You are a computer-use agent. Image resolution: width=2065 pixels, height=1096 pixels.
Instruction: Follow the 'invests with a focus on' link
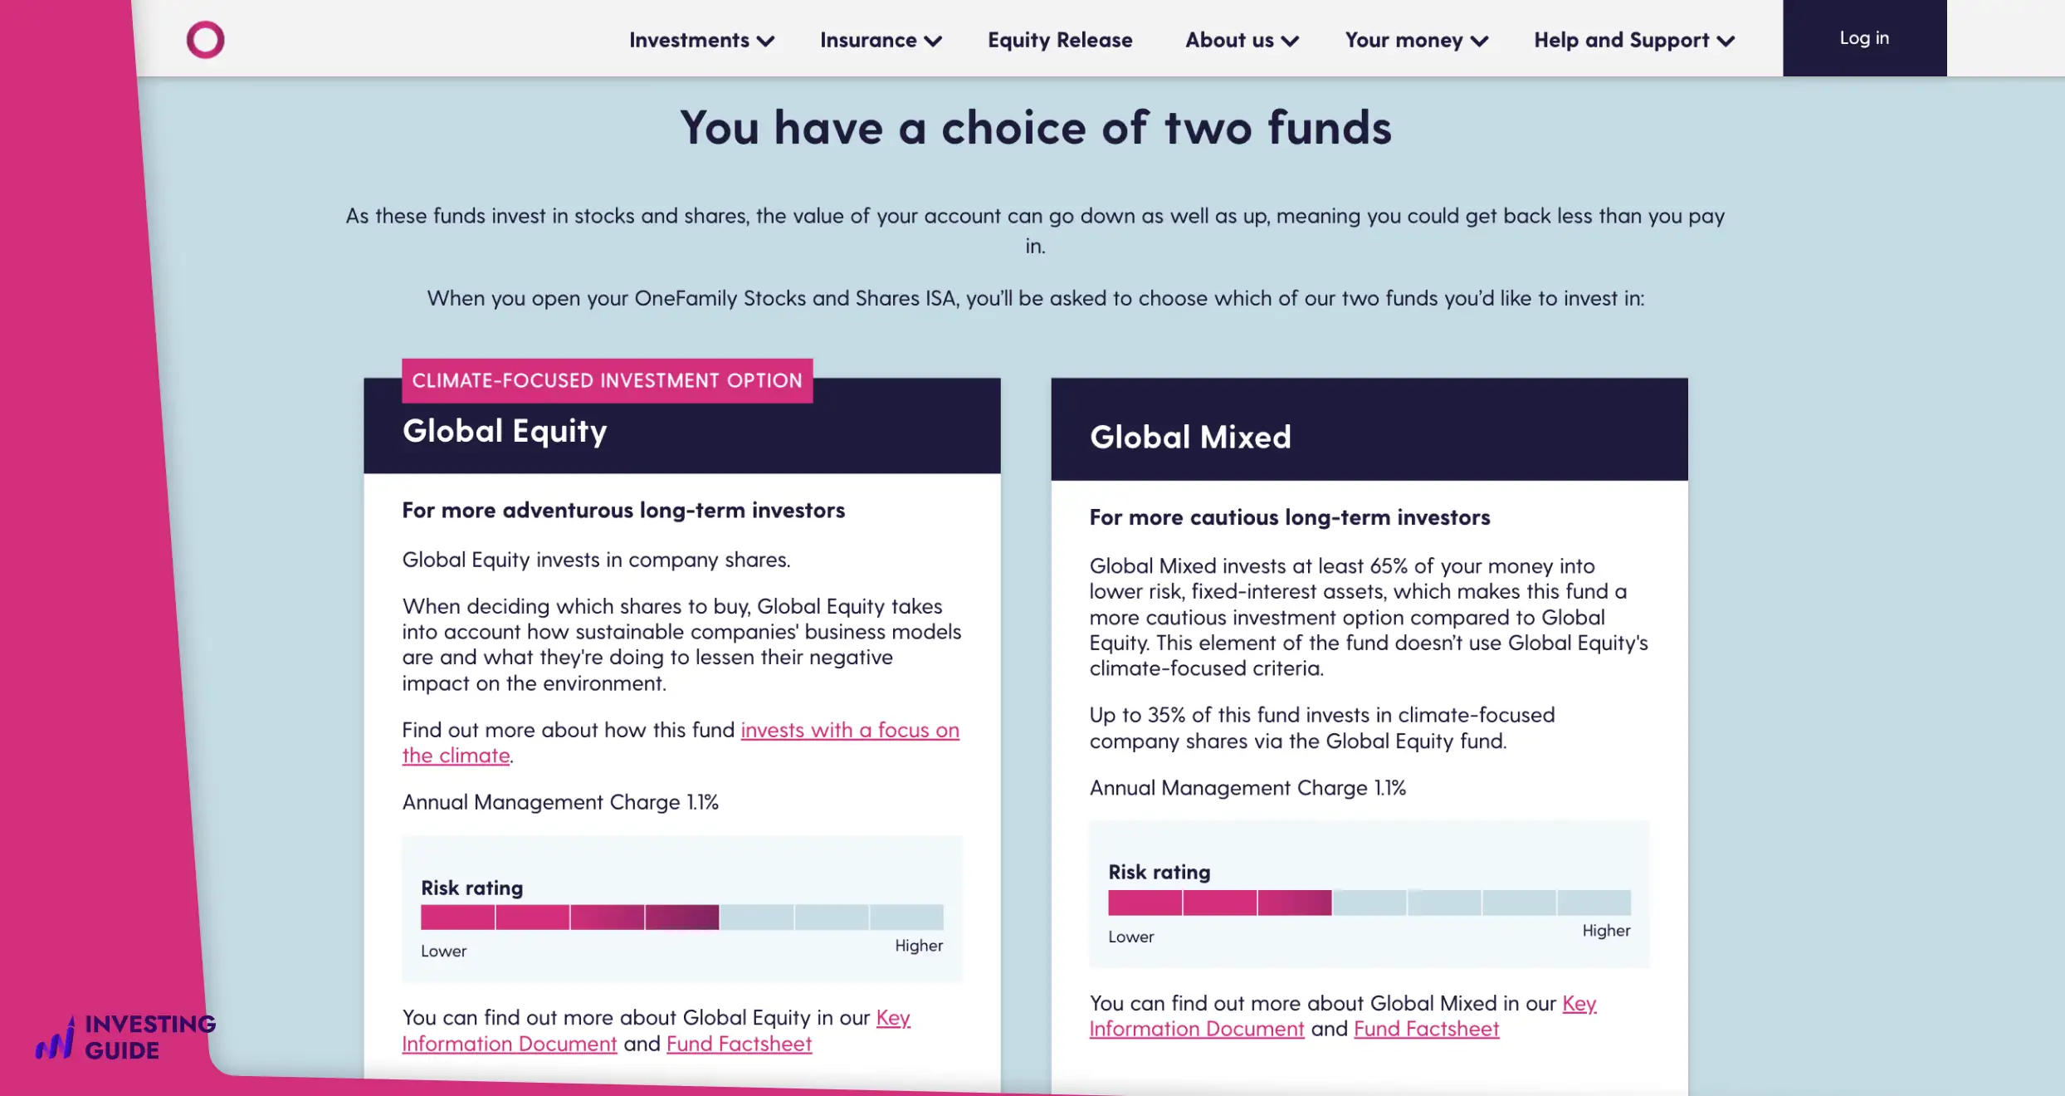pyautogui.click(x=849, y=730)
